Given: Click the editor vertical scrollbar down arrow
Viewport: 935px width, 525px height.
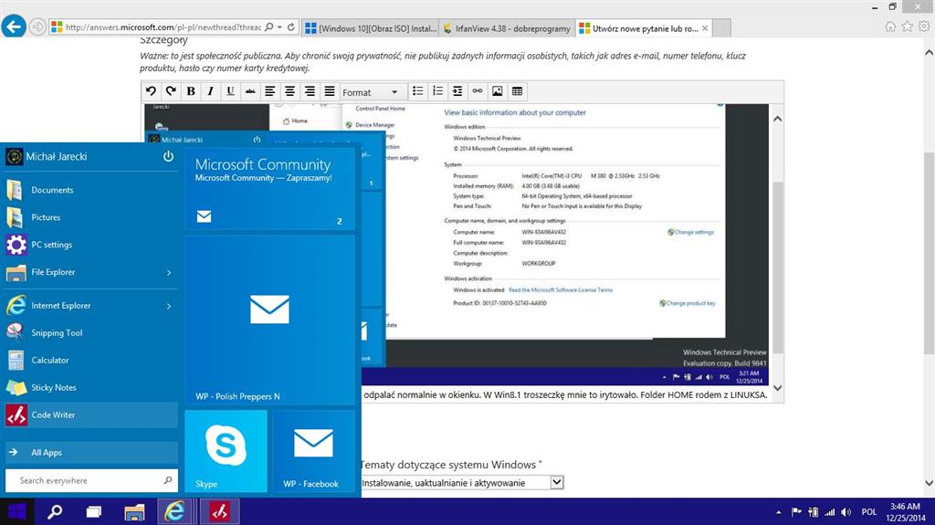Looking at the screenshot, I should tap(777, 388).
